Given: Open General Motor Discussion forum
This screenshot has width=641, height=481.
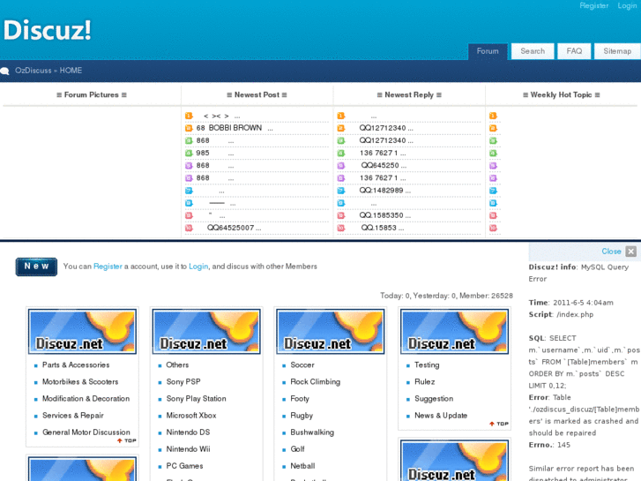Looking at the screenshot, I should click(x=86, y=432).
